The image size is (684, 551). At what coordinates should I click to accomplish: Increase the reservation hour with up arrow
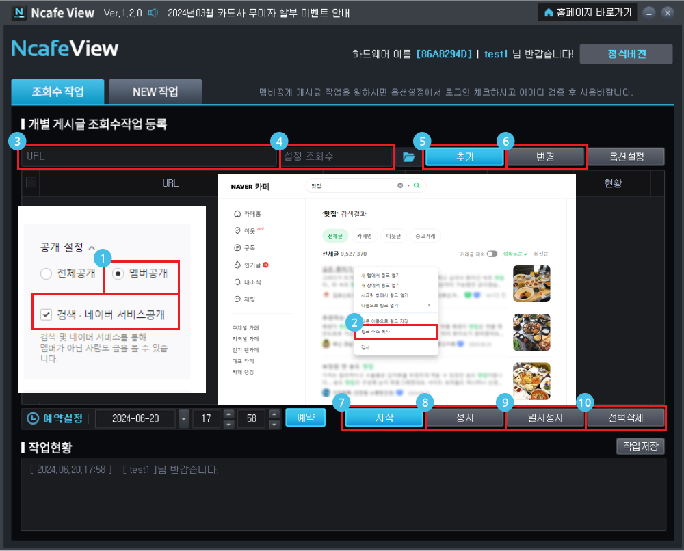229,414
